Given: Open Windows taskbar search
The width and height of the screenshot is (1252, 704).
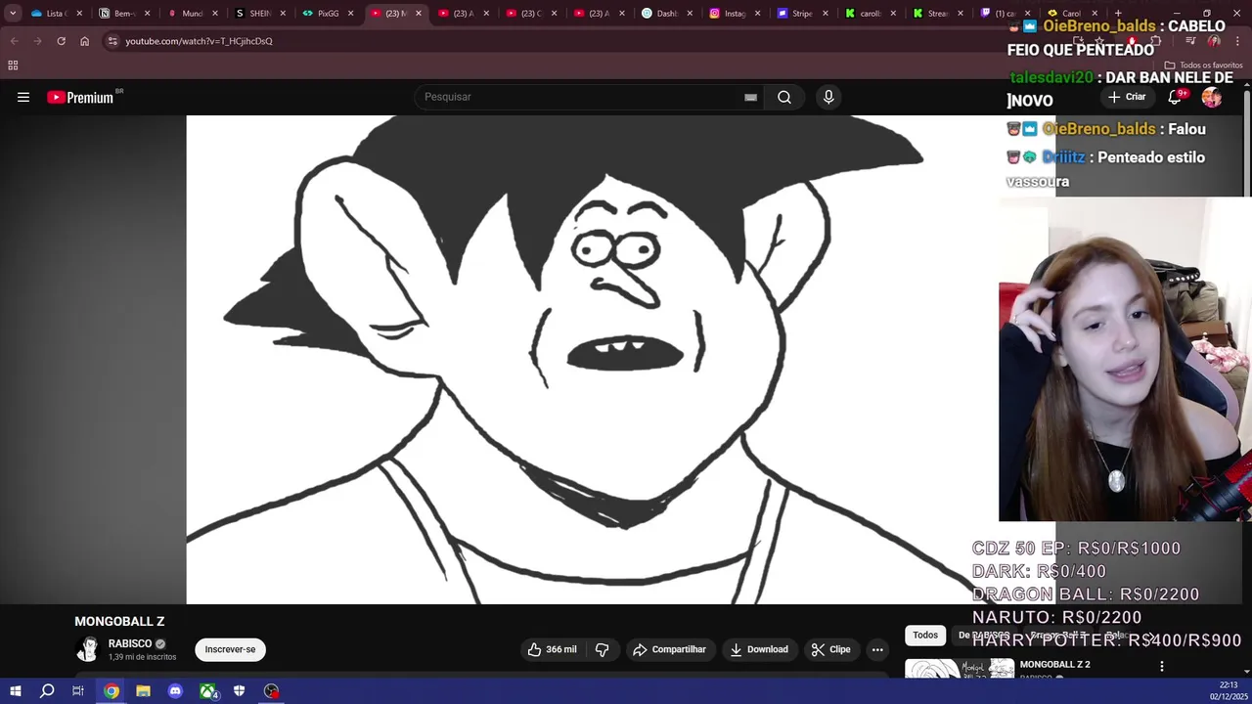Looking at the screenshot, I should [x=47, y=691].
